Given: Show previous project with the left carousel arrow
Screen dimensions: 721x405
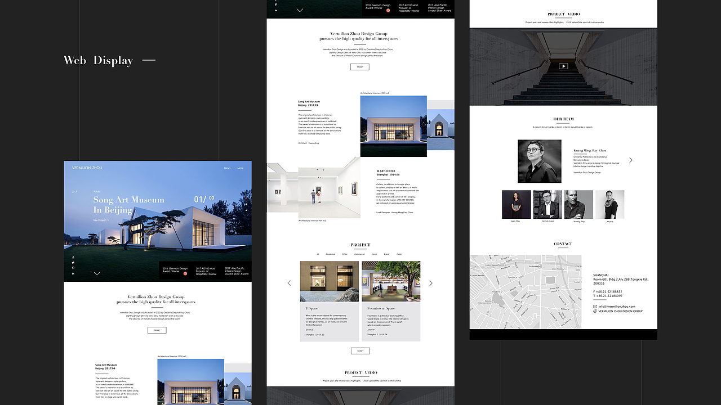Looking at the screenshot, I should [x=289, y=283].
